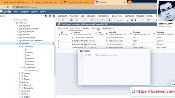Expand the Indexes node under customer
The image size is (175, 98).
tap(20, 73)
